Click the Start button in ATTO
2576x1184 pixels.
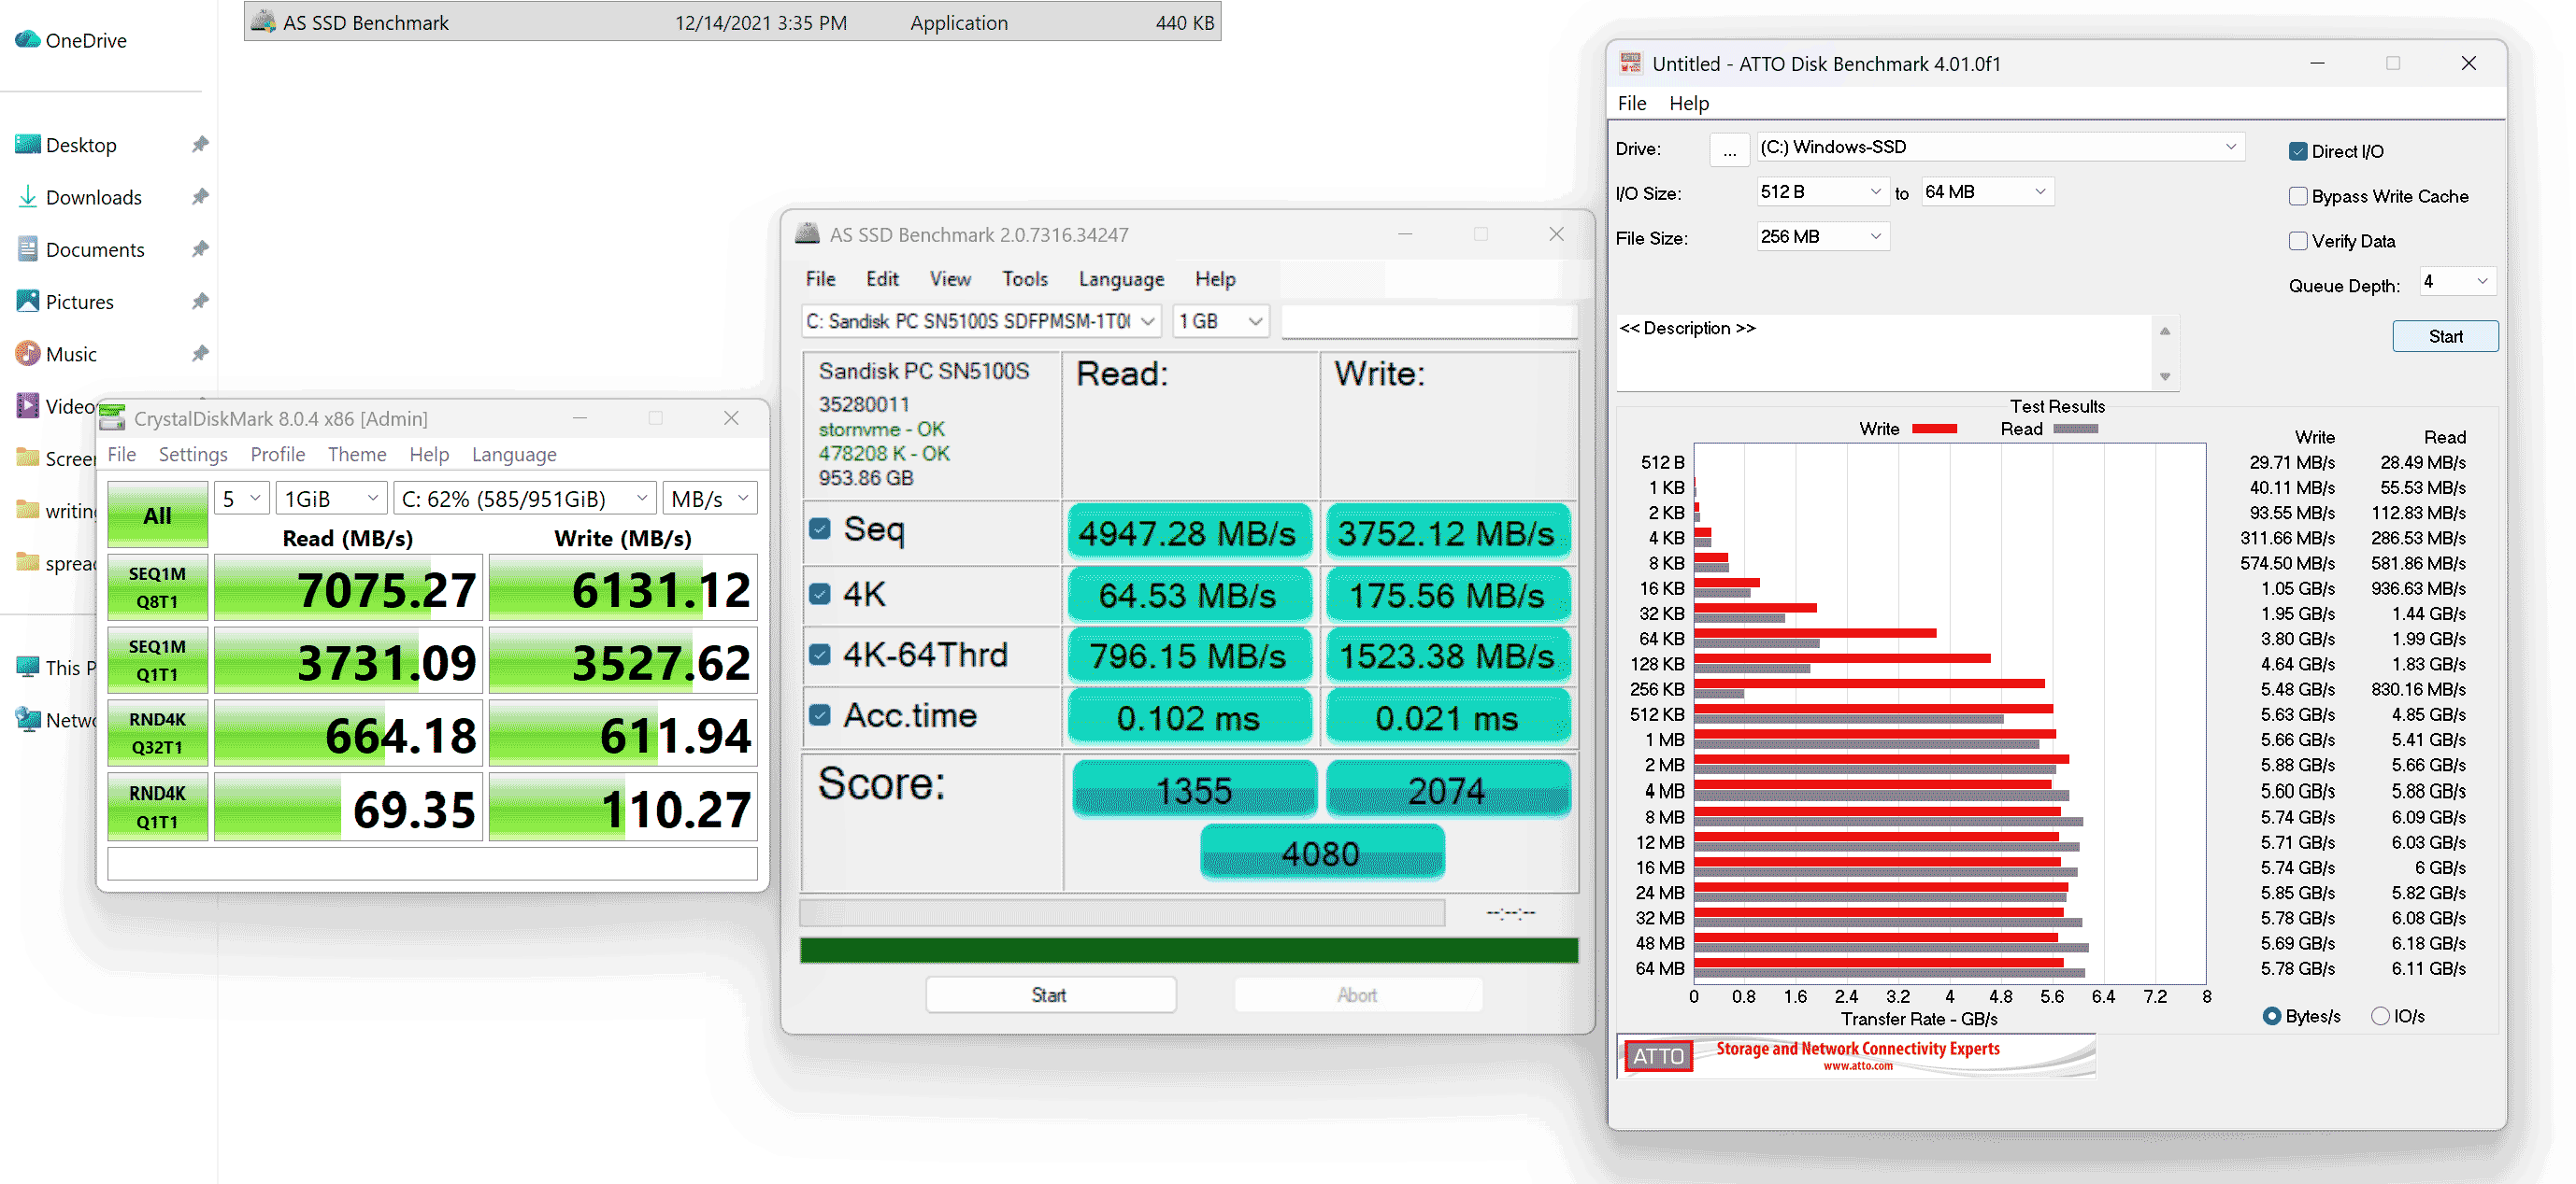(2445, 337)
